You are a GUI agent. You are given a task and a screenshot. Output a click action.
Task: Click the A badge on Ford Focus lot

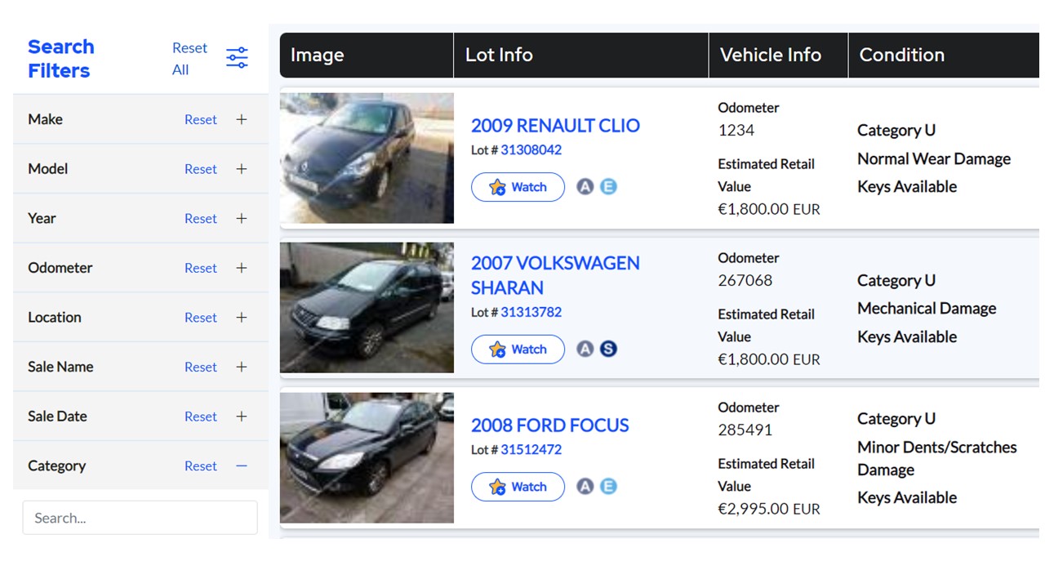tap(585, 487)
